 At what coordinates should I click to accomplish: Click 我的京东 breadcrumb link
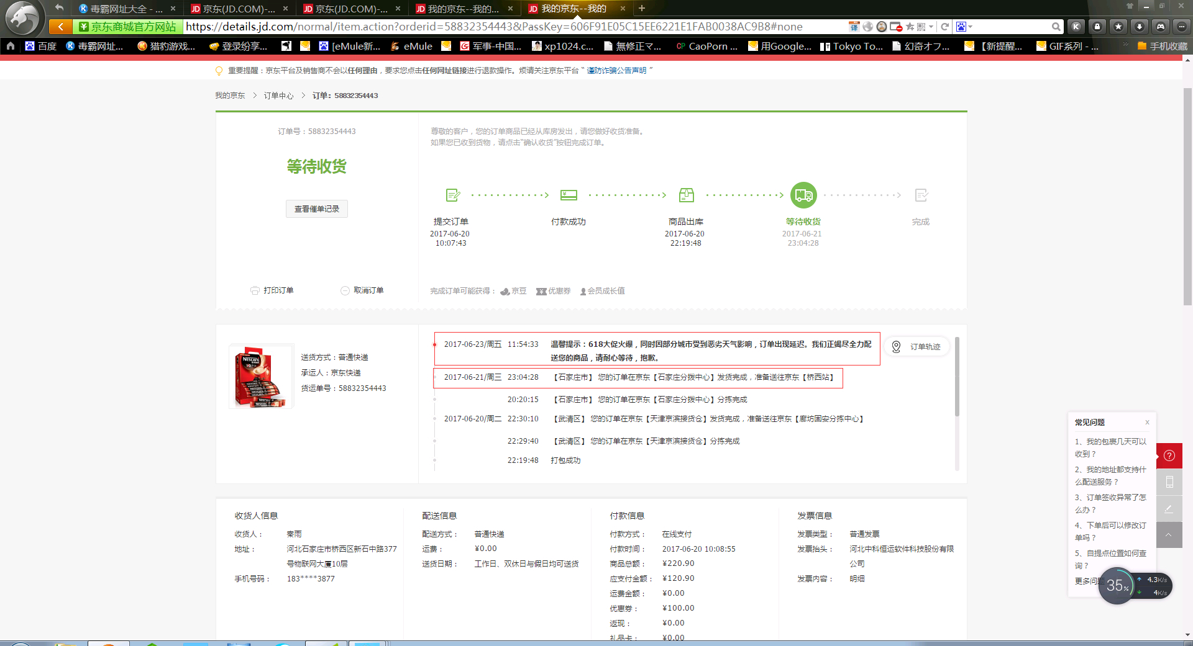[x=230, y=96]
